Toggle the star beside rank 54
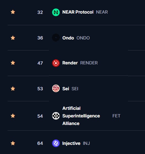Viewport: 145px width, 154px height. tap(13, 116)
